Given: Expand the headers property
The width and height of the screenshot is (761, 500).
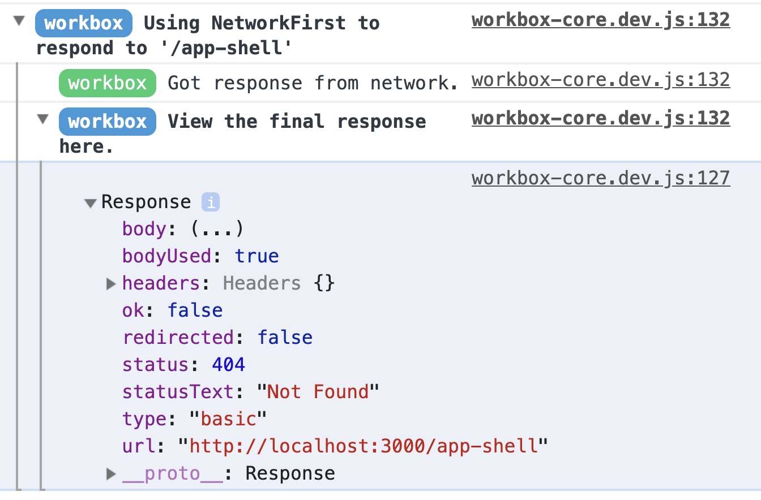Looking at the screenshot, I should (111, 283).
